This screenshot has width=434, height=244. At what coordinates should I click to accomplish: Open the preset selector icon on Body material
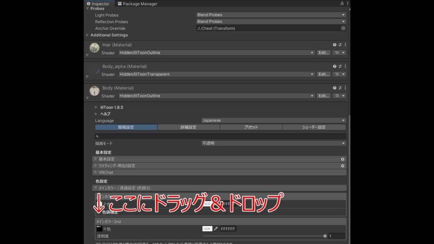pos(339,88)
